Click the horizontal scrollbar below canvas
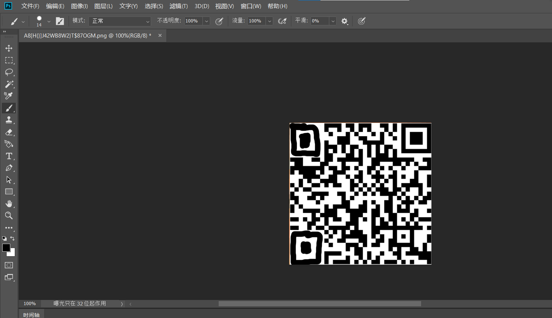This screenshot has height=318, width=552. tap(319, 304)
